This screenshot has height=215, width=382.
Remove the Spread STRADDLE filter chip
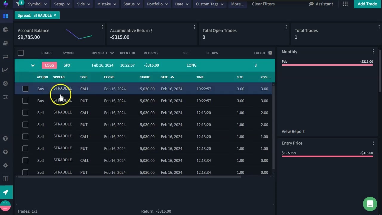[55, 15]
